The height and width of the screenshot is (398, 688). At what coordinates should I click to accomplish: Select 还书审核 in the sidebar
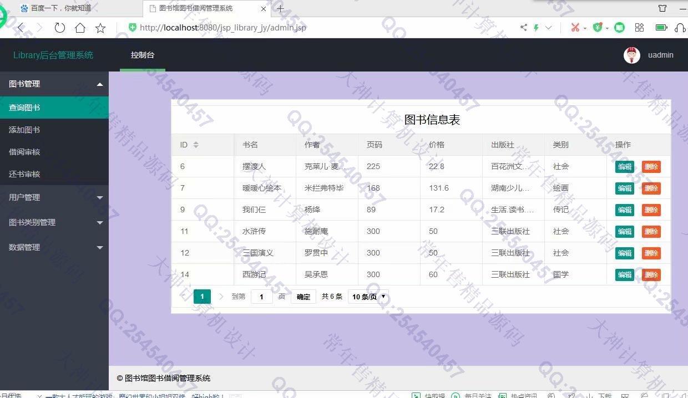coord(54,174)
